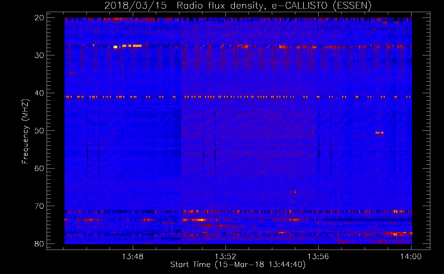444x274 pixels.
Task: Click the 20 frequency tick label
Action: pyautogui.click(x=39, y=18)
